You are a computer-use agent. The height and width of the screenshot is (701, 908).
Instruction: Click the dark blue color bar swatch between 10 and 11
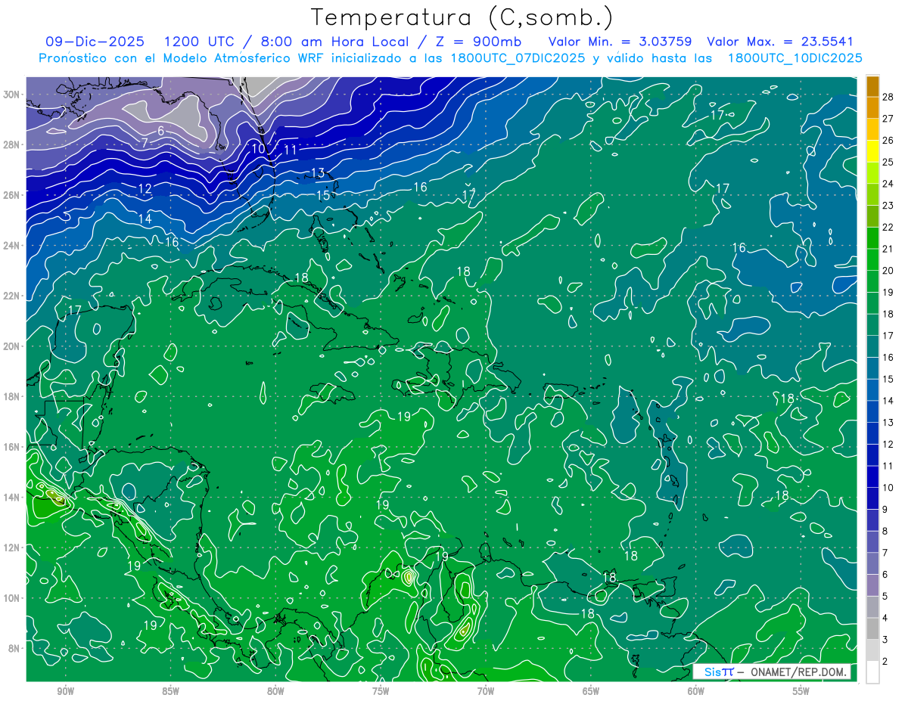coord(872,476)
